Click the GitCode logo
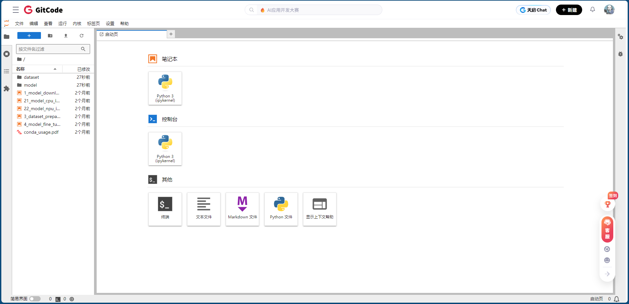Image resolution: width=629 pixels, height=304 pixels. click(x=43, y=10)
